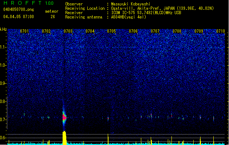
Task: Click the small echo spot just before 0705
Action: [x=108, y=119]
